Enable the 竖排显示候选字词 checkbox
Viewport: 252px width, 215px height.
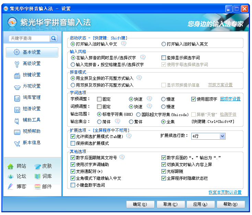[x=164, y=58]
